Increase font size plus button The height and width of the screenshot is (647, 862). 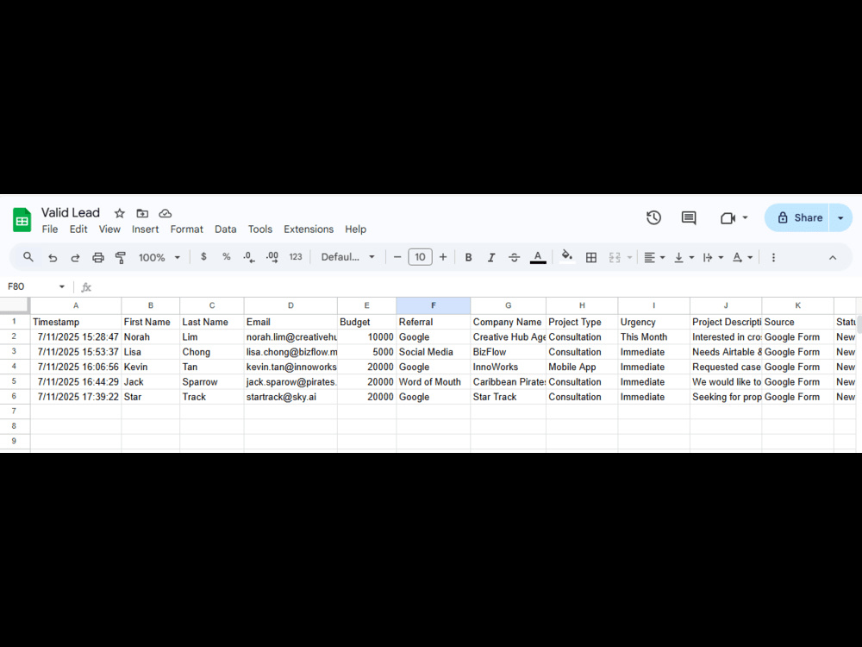point(442,257)
